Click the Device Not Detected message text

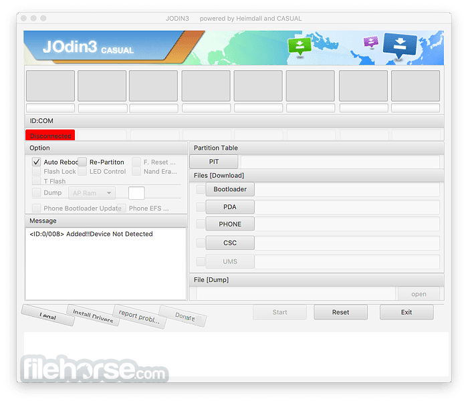click(121, 234)
